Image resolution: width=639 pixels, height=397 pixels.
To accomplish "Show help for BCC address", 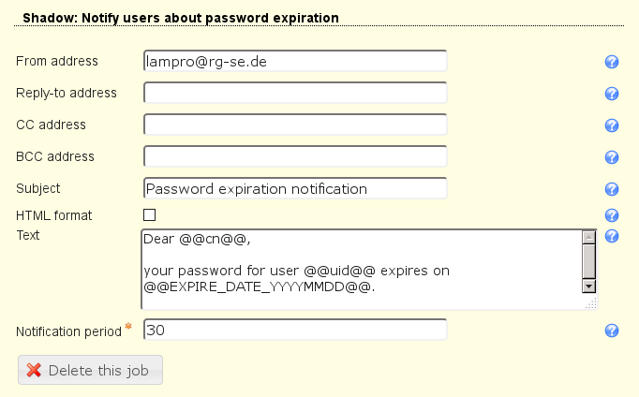I will coord(612,157).
